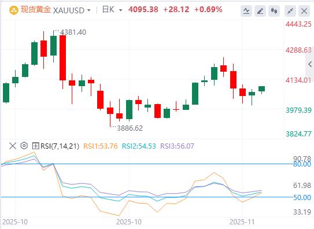Screen dimensions: 314x229
Task: Click the low label 3886.62
Action: click(130, 128)
